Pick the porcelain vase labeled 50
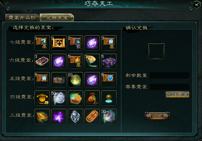The height and width of the screenshot is (141, 202). [x=59, y=98]
